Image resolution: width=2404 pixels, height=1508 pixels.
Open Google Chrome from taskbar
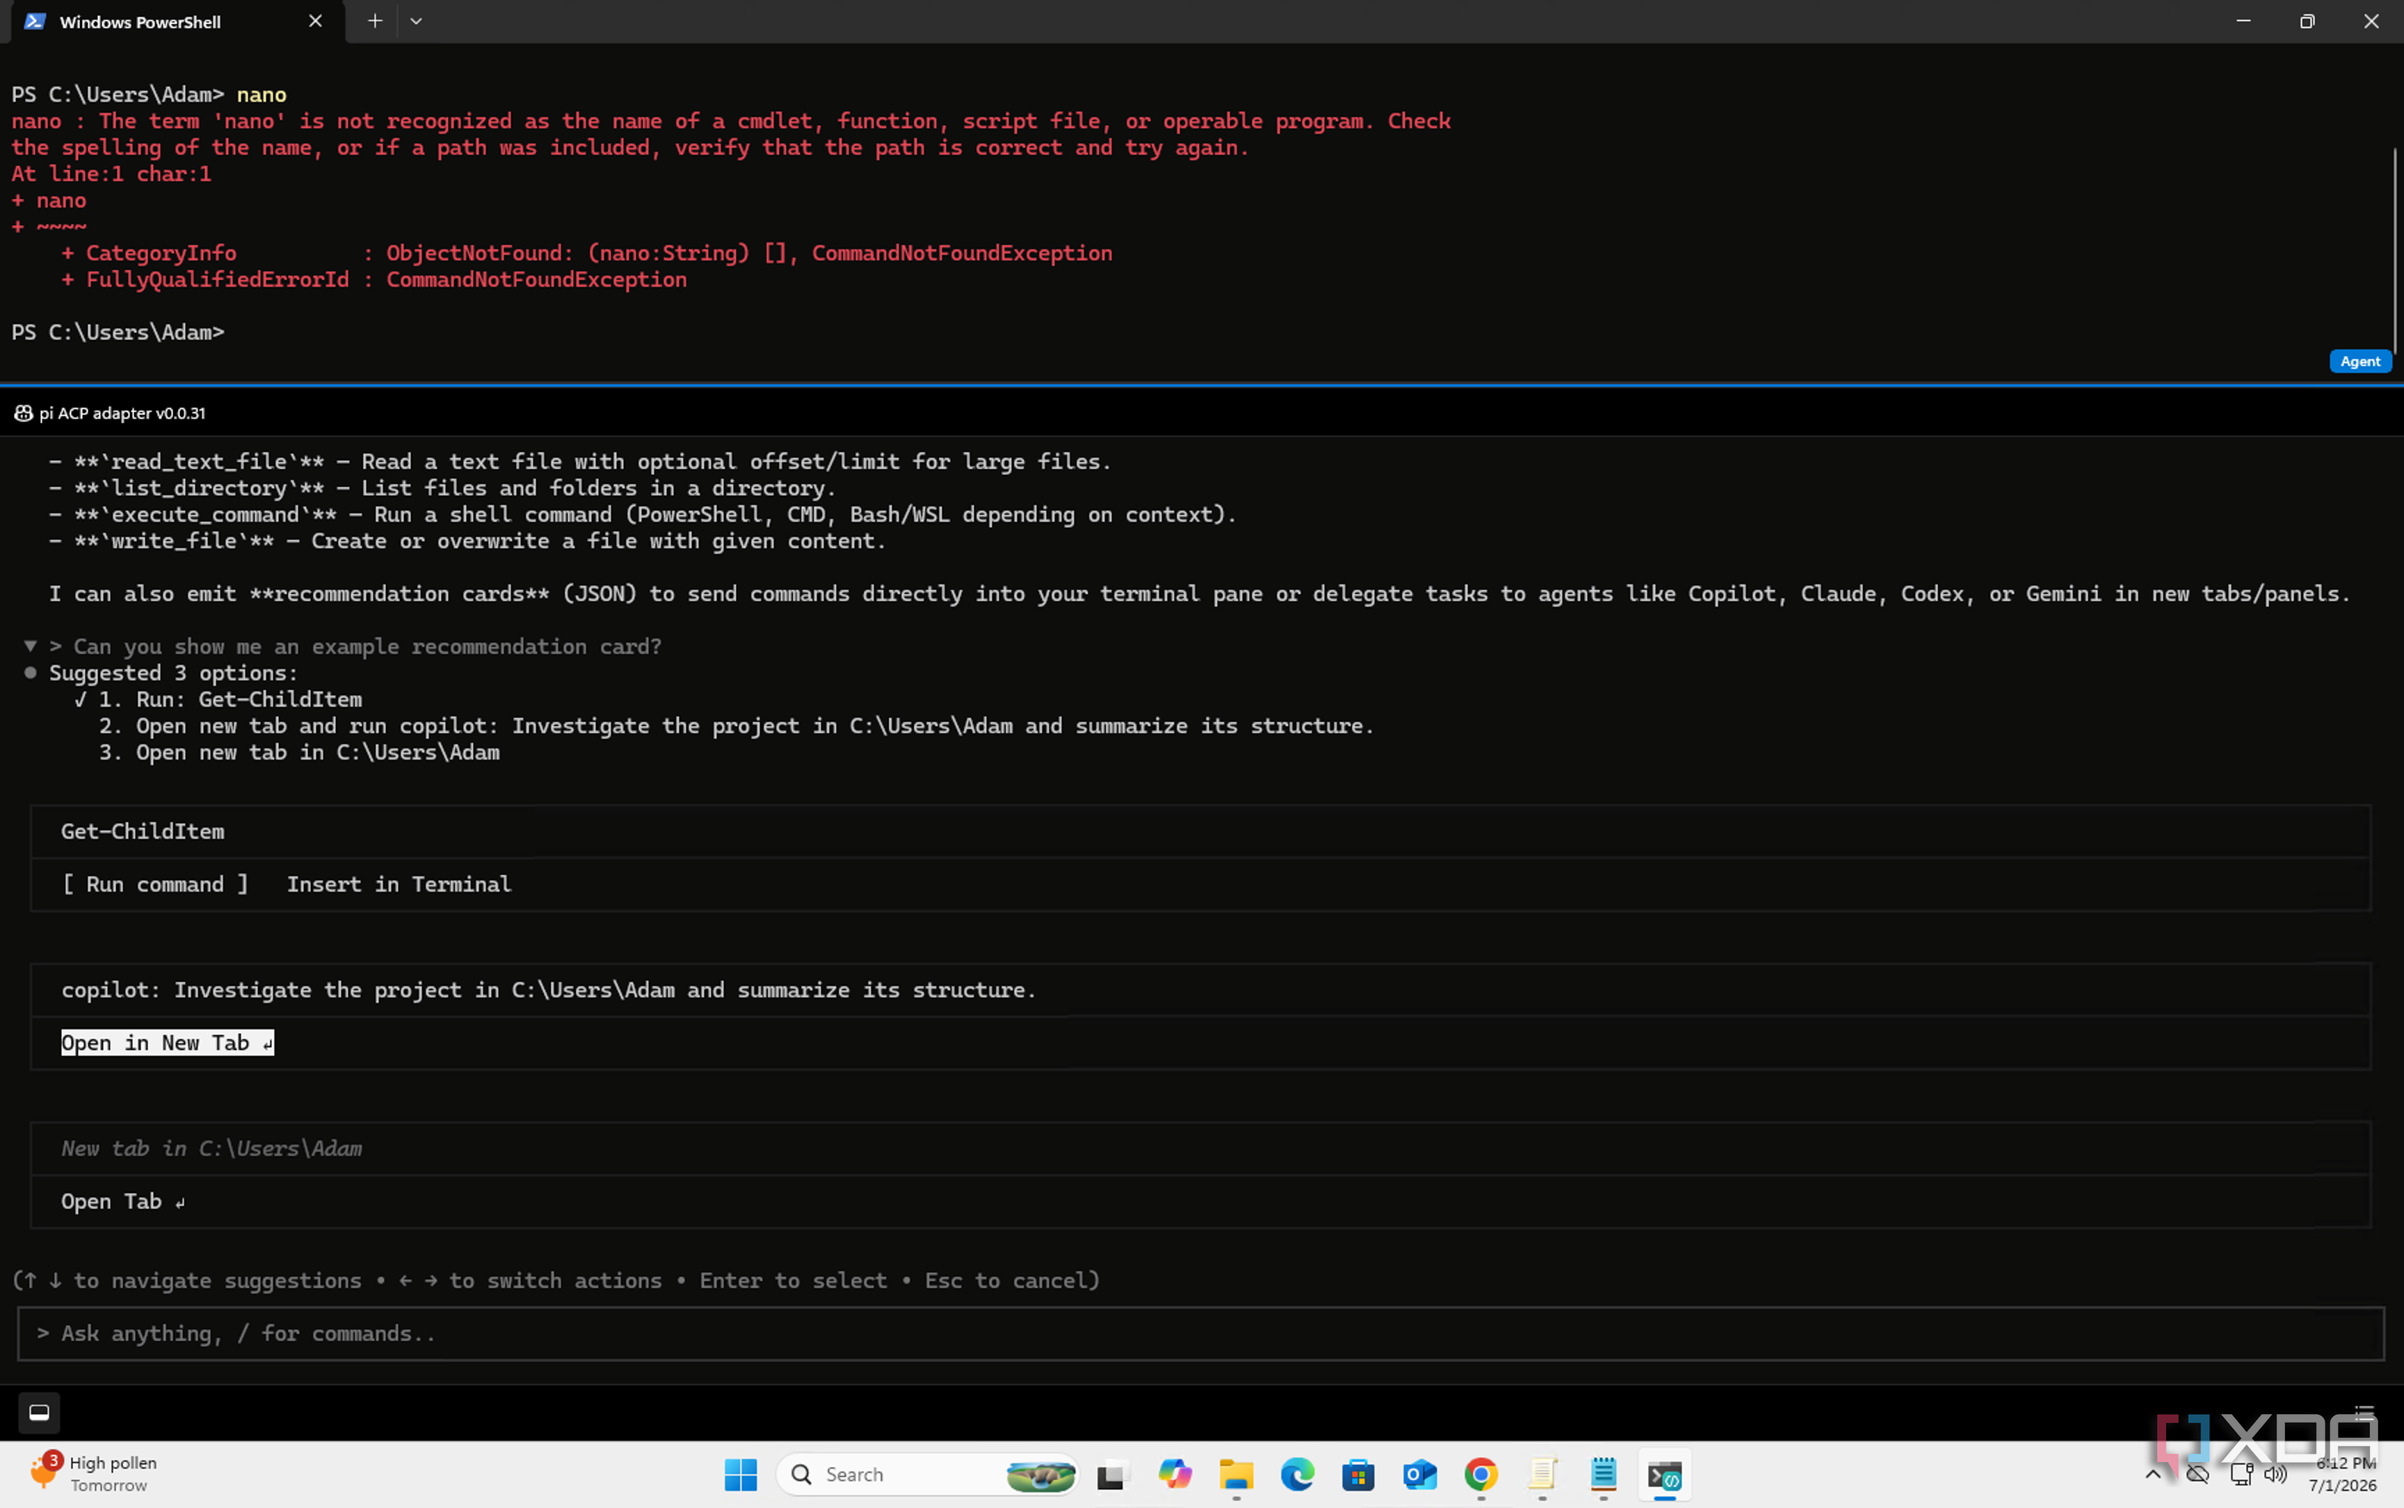click(x=1481, y=1475)
